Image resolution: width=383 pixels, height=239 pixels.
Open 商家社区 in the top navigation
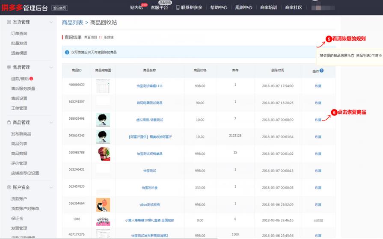tap(294, 8)
